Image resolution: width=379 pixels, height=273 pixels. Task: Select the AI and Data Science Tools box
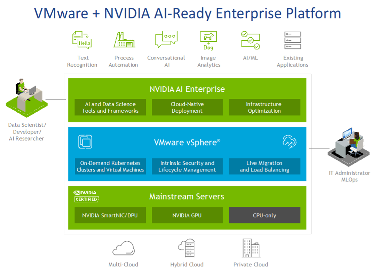[x=110, y=107]
